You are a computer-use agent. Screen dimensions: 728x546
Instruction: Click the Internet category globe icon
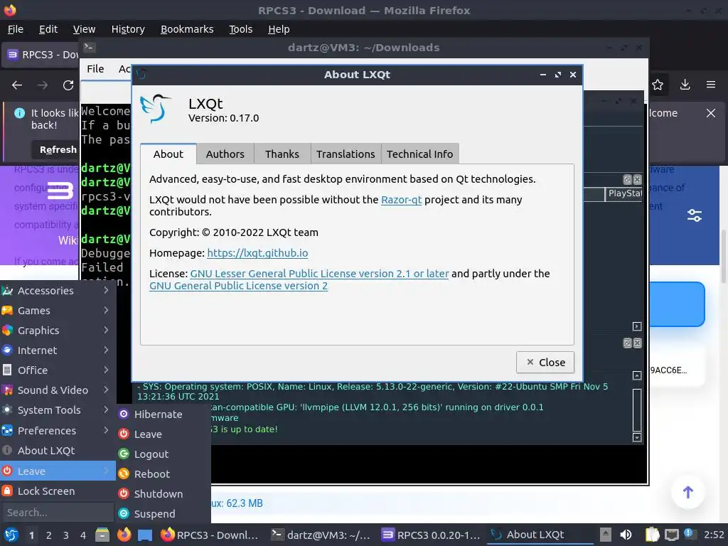click(7, 350)
